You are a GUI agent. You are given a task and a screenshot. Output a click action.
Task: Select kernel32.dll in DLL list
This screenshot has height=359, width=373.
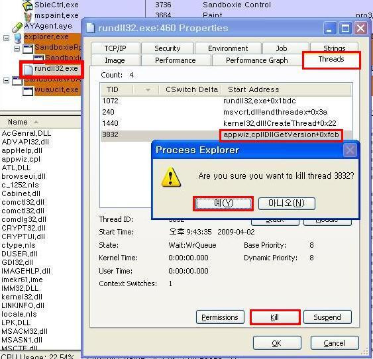coord(22,297)
